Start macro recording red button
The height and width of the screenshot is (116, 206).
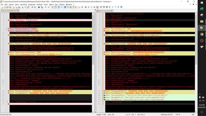coord(86,7)
